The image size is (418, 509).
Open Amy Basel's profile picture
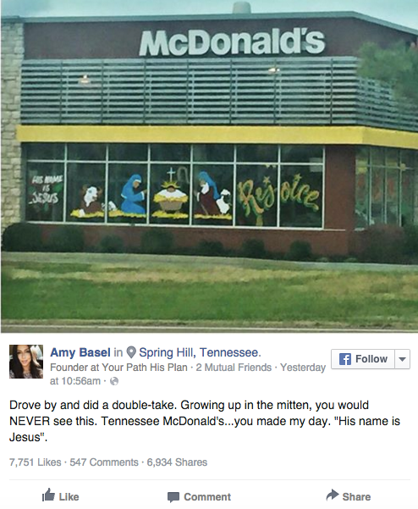pyautogui.click(x=26, y=362)
